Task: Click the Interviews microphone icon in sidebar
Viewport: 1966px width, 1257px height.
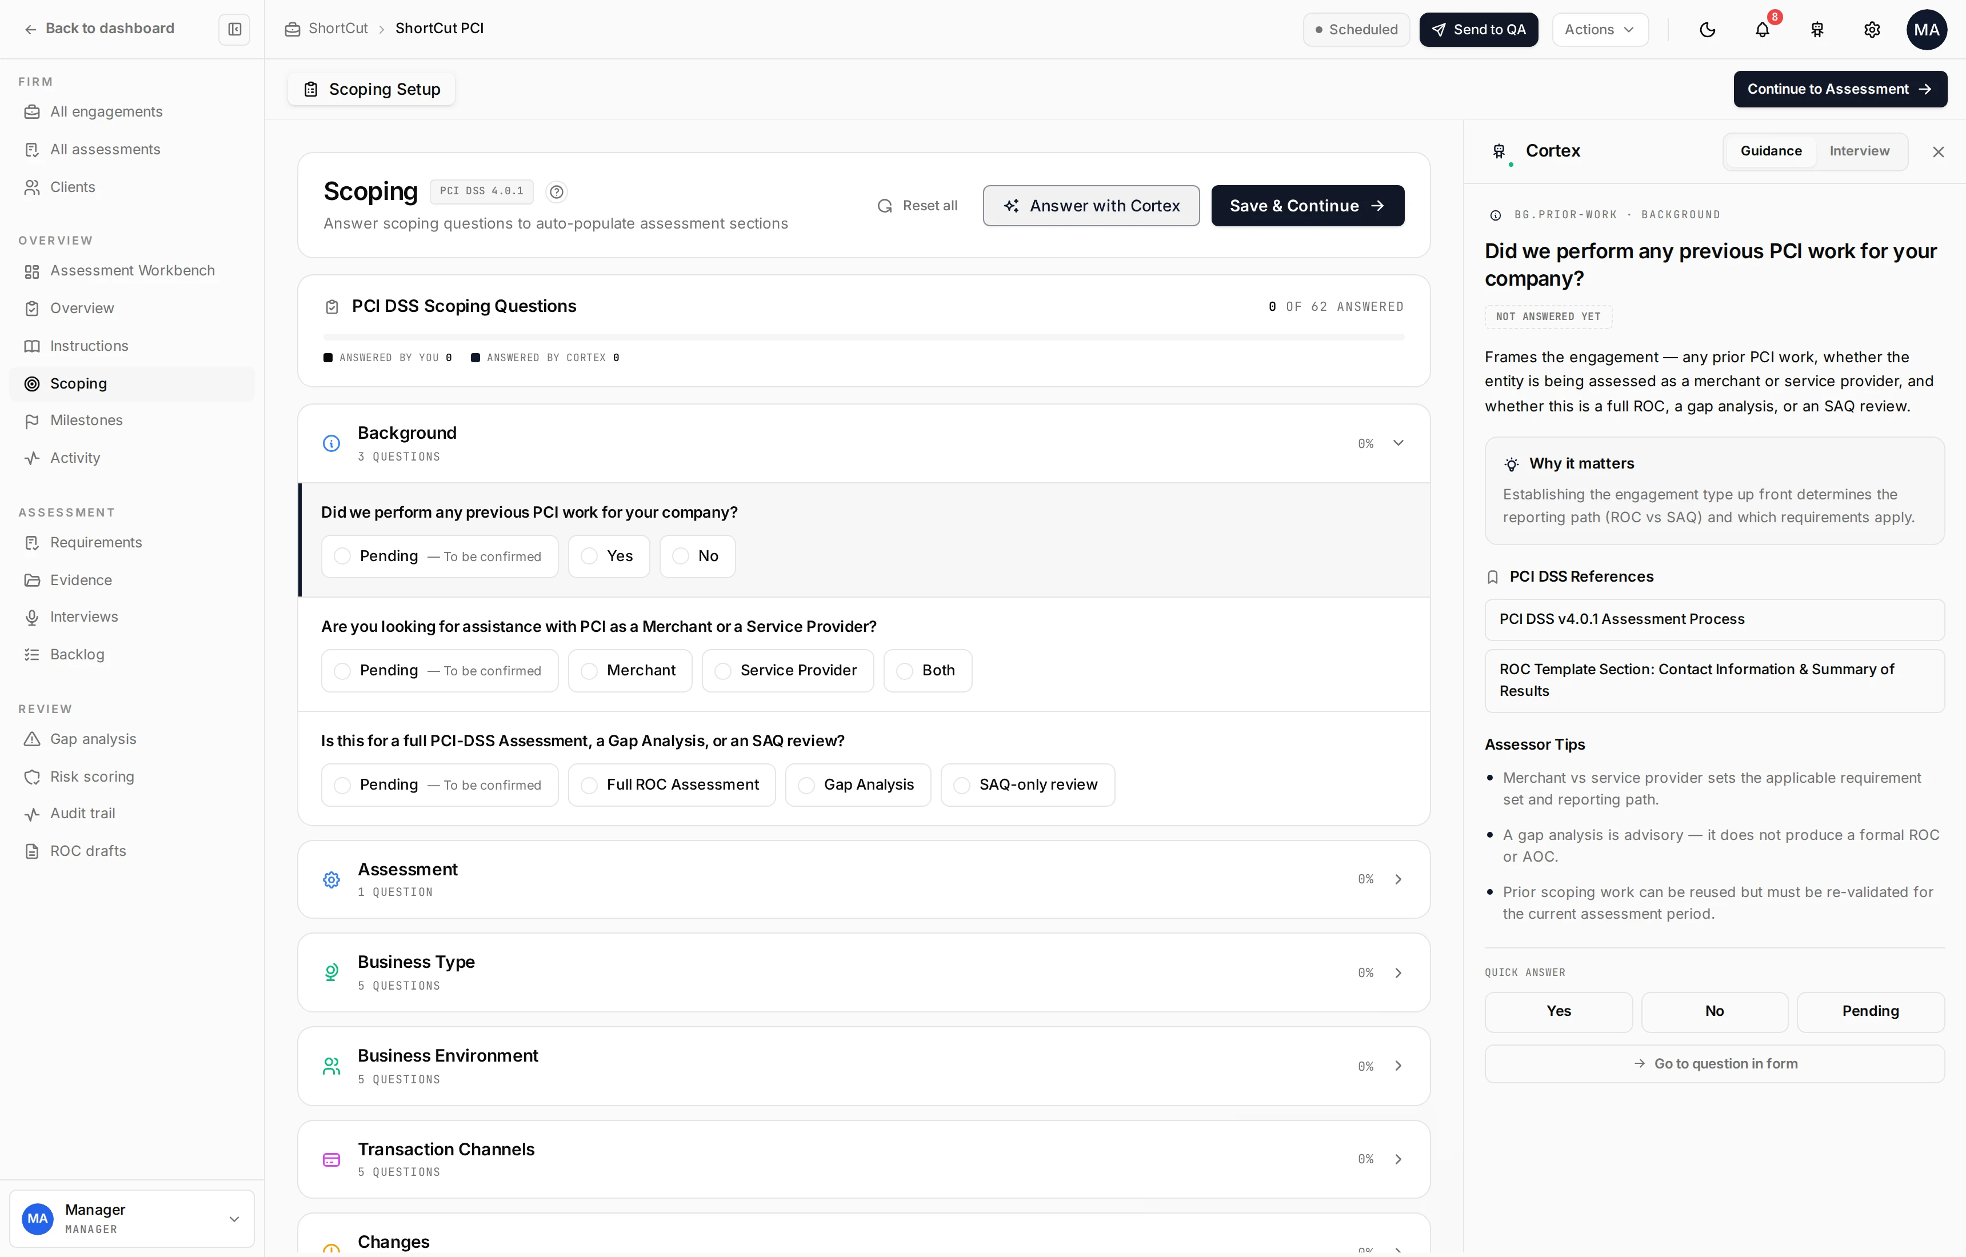Action: pyautogui.click(x=32, y=617)
